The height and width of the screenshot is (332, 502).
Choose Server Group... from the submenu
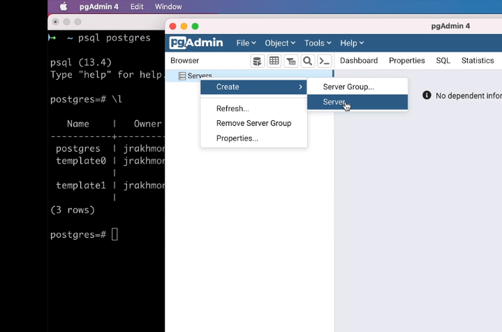357,87
